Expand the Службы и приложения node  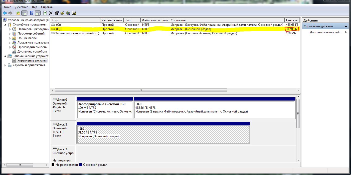[5, 65]
